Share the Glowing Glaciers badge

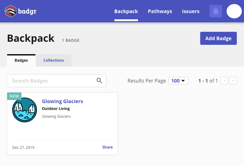pyautogui.click(x=107, y=147)
